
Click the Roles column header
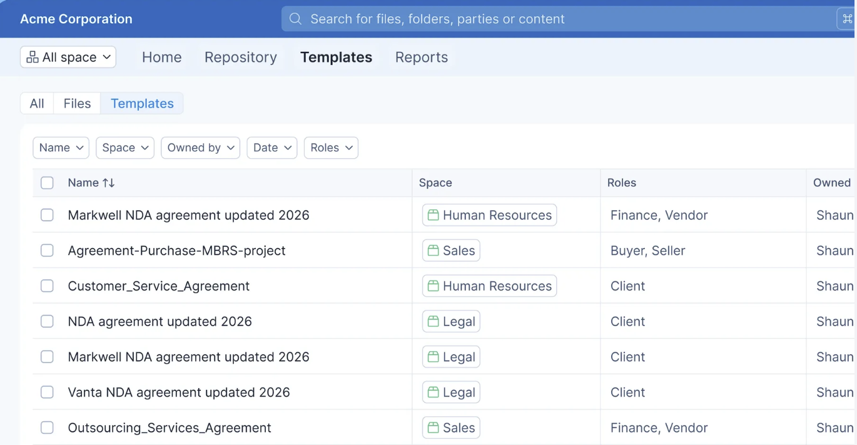click(x=621, y=182)
